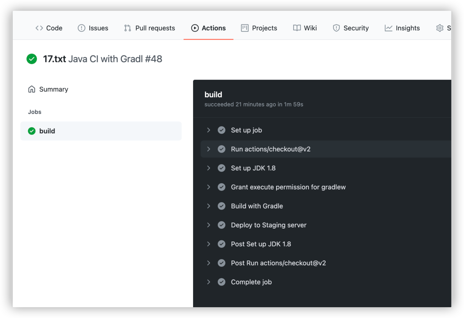This screenshot has height=318, width=464.
Task: Open the workflow Summary link
Action: (x=48, y=89)
